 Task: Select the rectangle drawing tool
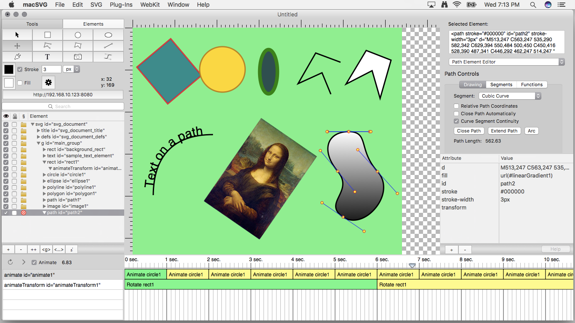(x=48, y=35)
